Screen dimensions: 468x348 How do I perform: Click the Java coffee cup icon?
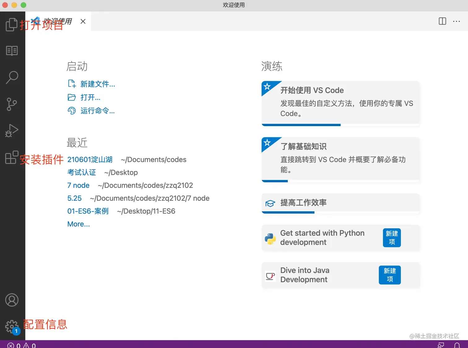click(x=270, y=276)
